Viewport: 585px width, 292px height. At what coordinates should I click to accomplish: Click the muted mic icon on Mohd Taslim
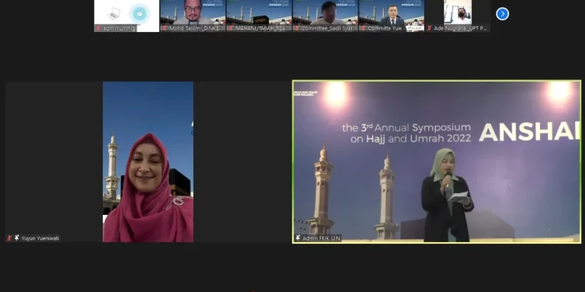pos(165,28)
